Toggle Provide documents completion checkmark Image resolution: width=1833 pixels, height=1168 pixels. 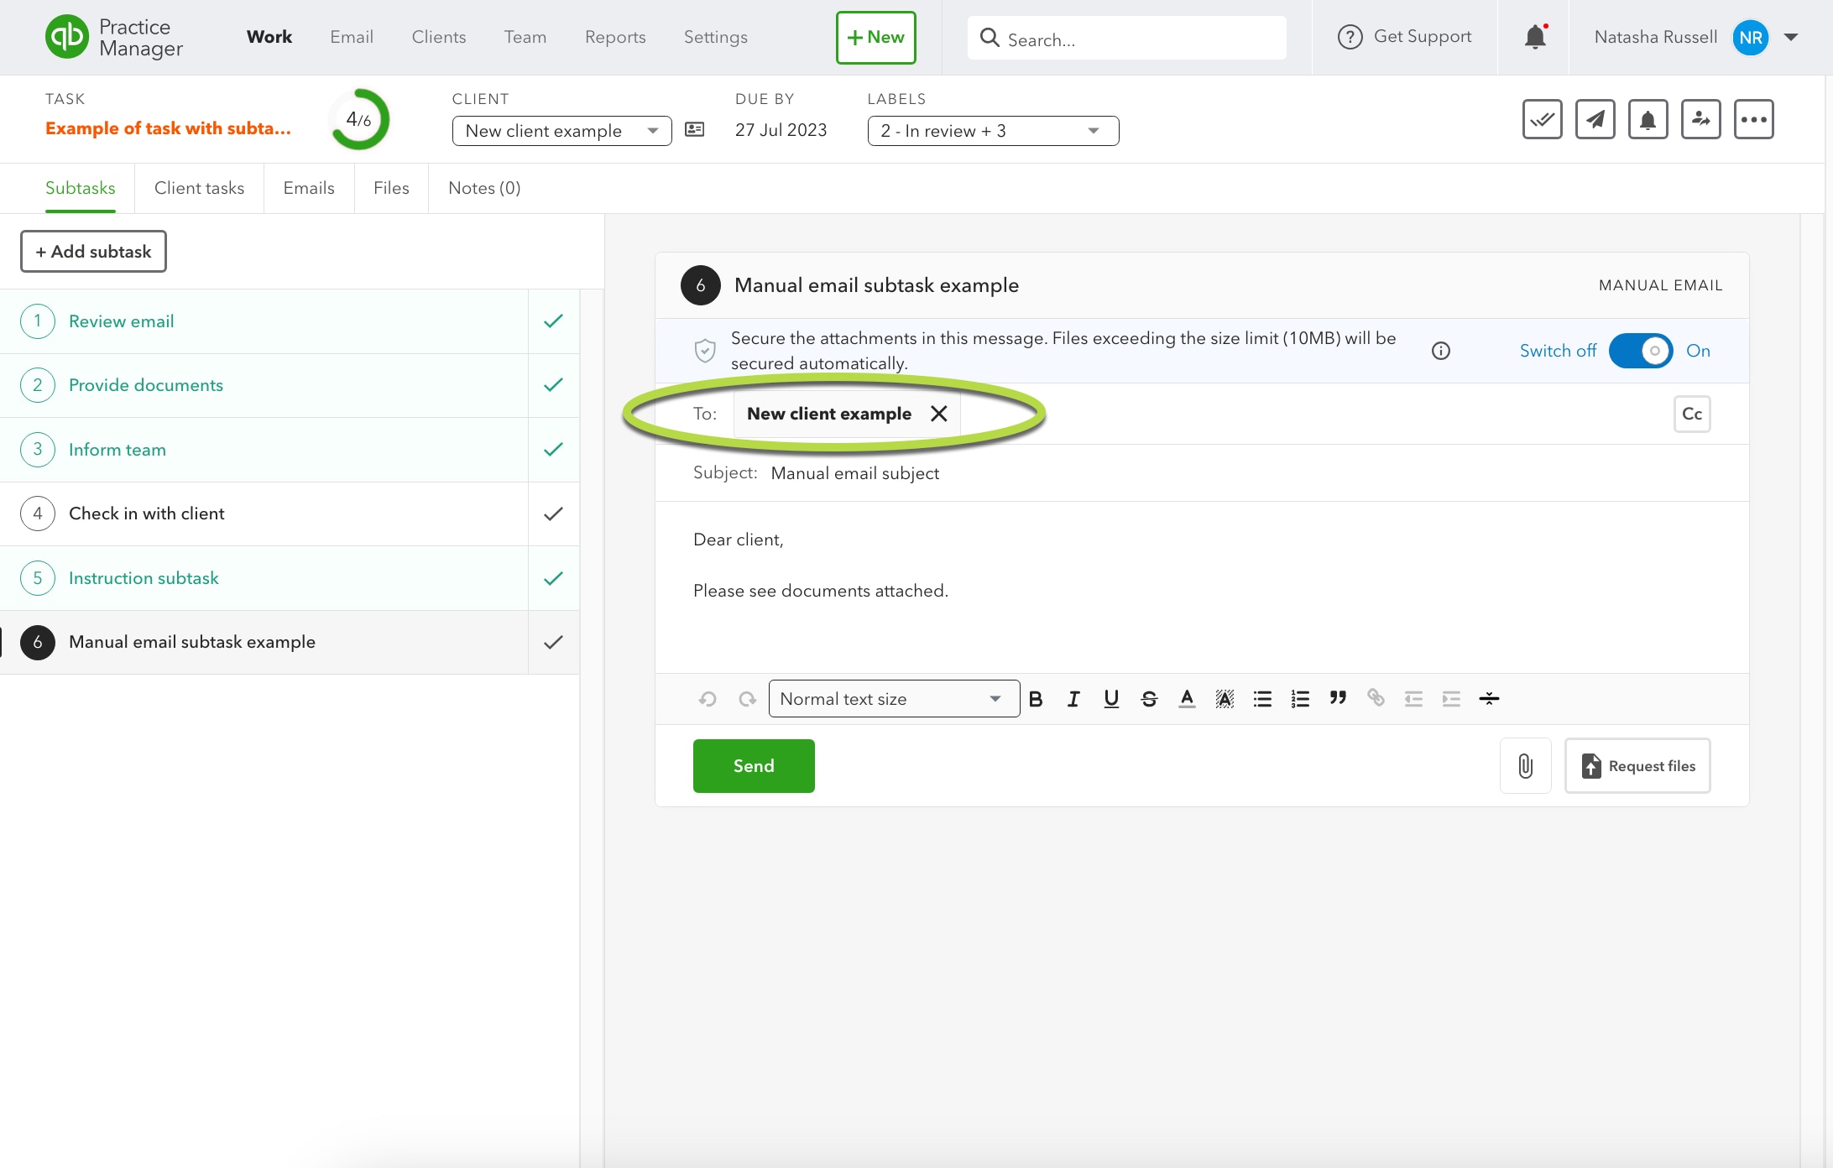(553, 385)
